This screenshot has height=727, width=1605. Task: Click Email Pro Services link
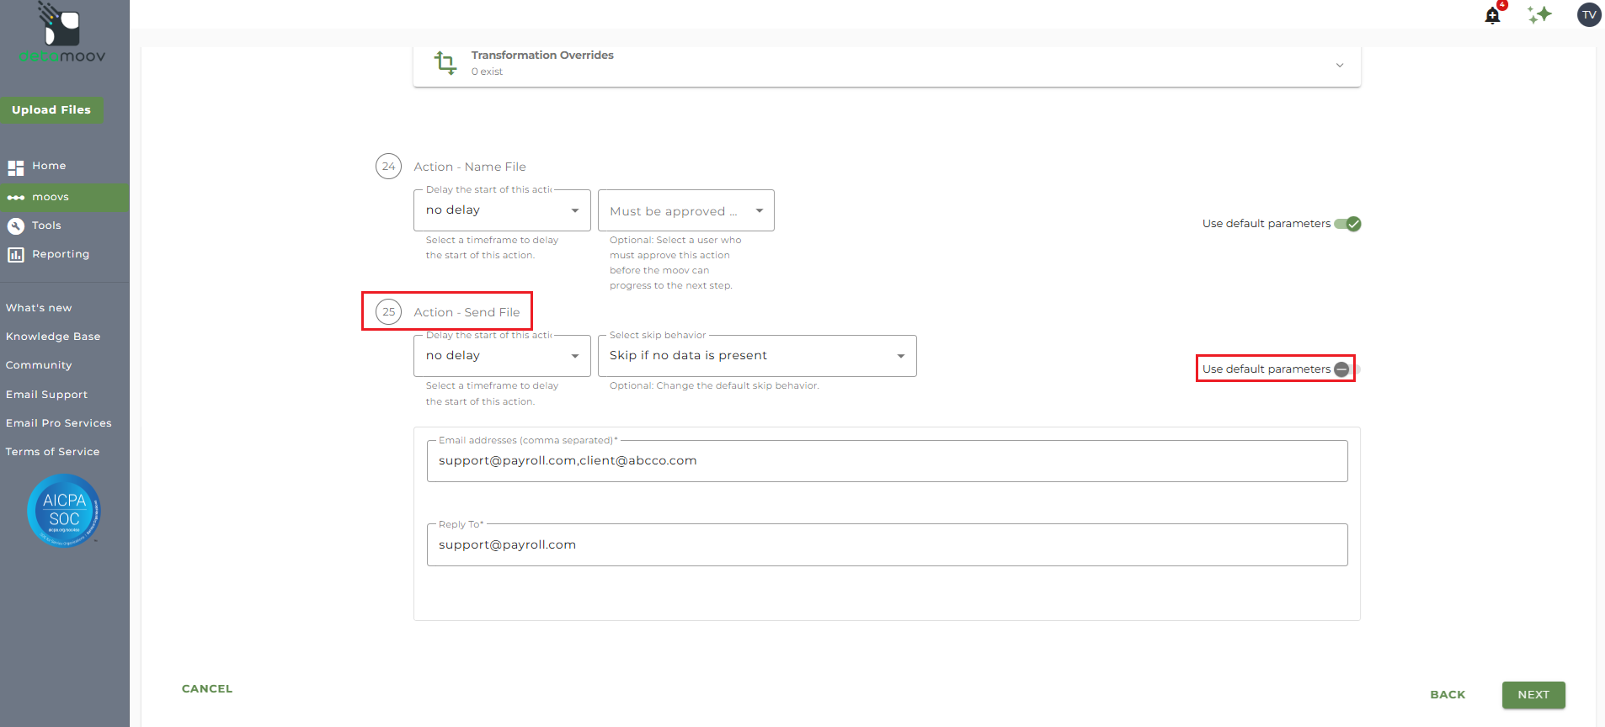[x=59, y=423]
